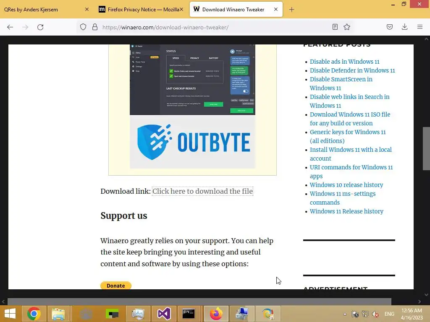The height and width of the screenshot is (322, 430).
Task: Open Disable ads in Windows 11 post
Action: click(x=344, y=62)
